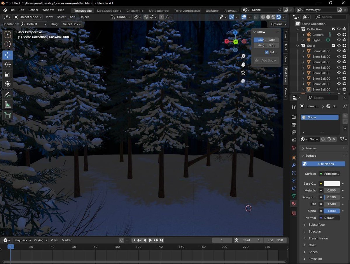Open the File menu
The image size is (350, 264).
click(12, 10)
